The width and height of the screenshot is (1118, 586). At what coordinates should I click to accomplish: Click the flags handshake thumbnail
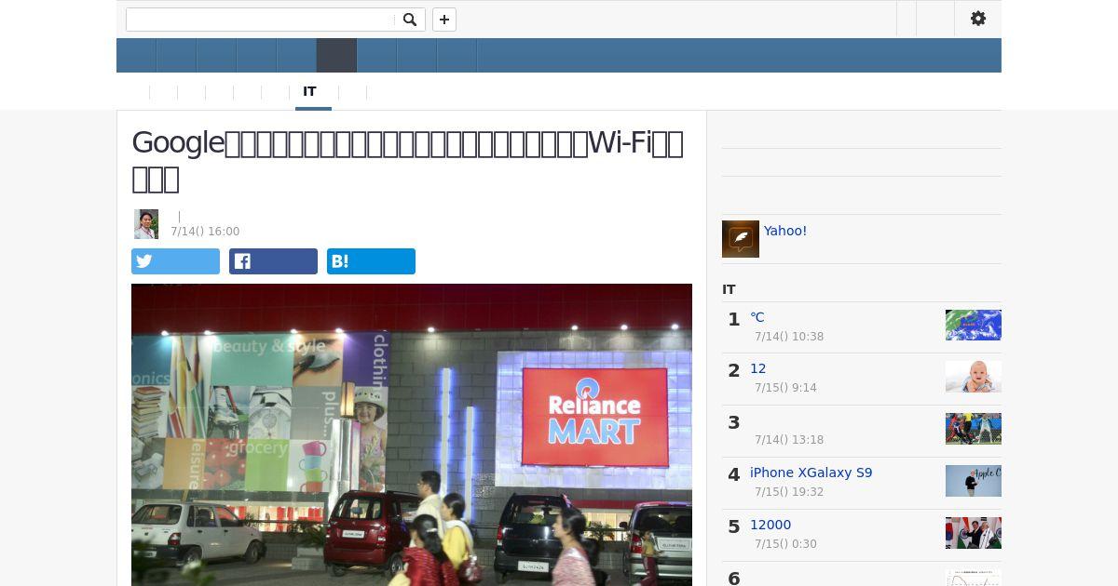tap(974, 533)
